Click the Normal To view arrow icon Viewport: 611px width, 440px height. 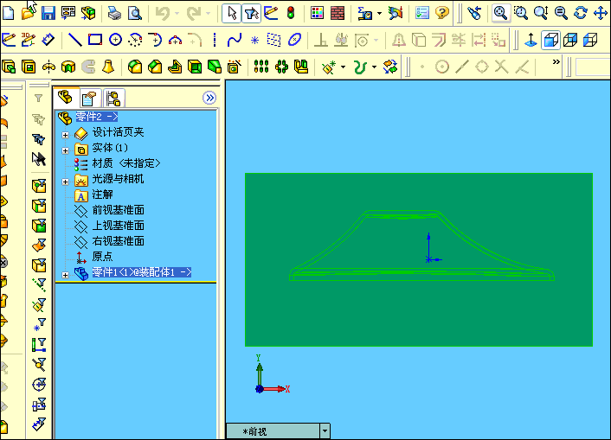(x=531, y=40)
